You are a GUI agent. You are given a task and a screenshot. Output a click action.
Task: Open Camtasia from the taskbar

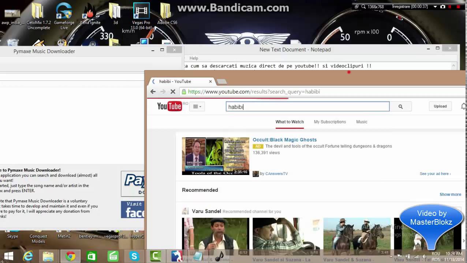pyautogui.click(x=156, y=256)
